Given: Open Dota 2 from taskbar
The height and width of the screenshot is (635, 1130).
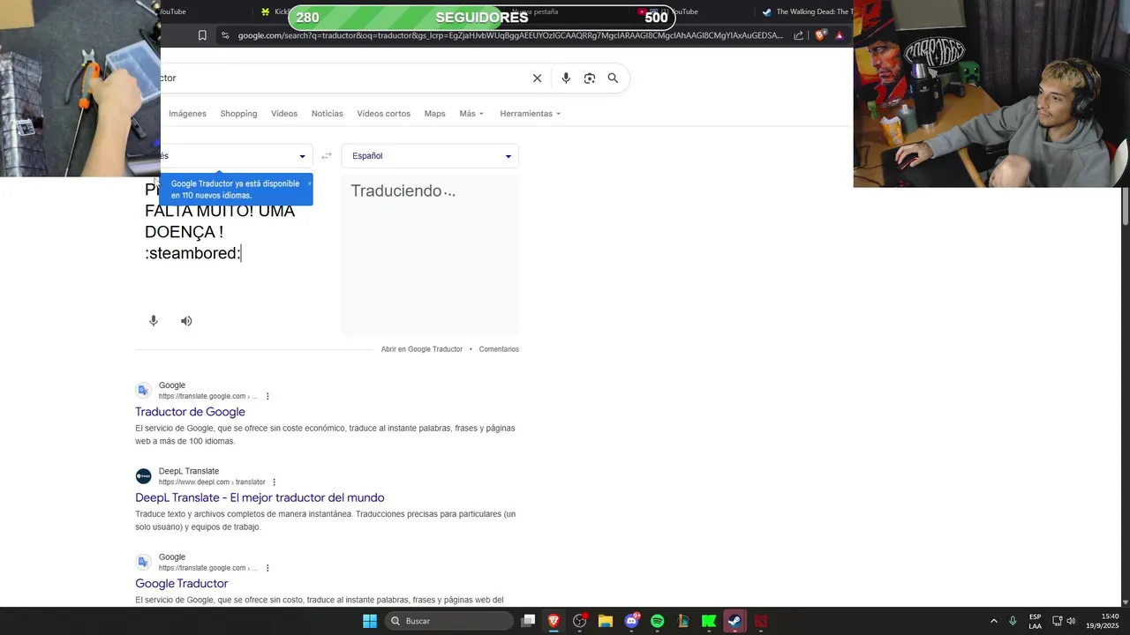Looking at the screenshot, I should point(760,621).
